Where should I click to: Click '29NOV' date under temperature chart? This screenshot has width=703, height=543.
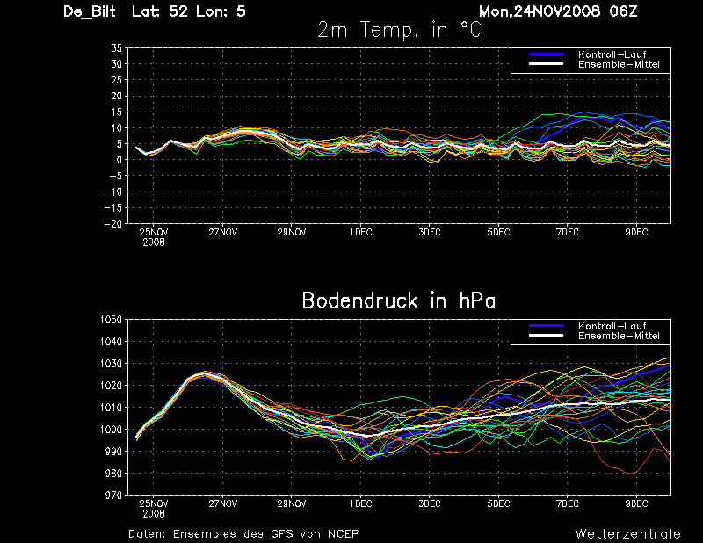click(292, 232)
